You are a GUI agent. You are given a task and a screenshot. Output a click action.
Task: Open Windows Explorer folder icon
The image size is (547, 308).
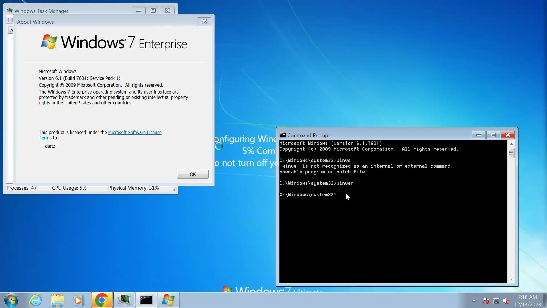click(58, 300)
